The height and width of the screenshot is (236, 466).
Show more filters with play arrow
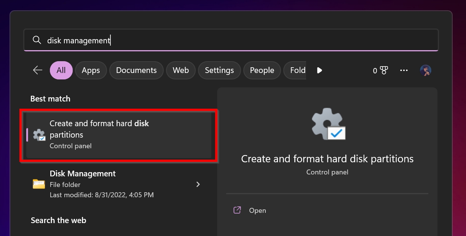tap(319, 70)
